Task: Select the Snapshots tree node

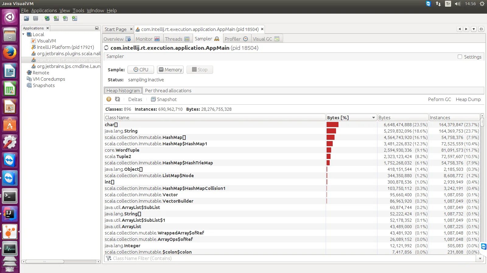Action: [x=41, y=85]
